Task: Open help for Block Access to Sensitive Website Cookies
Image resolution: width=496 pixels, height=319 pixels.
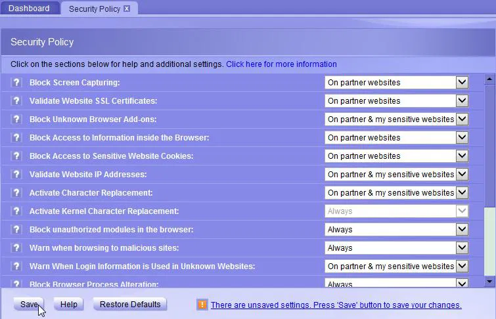Action: coord(16,156)
